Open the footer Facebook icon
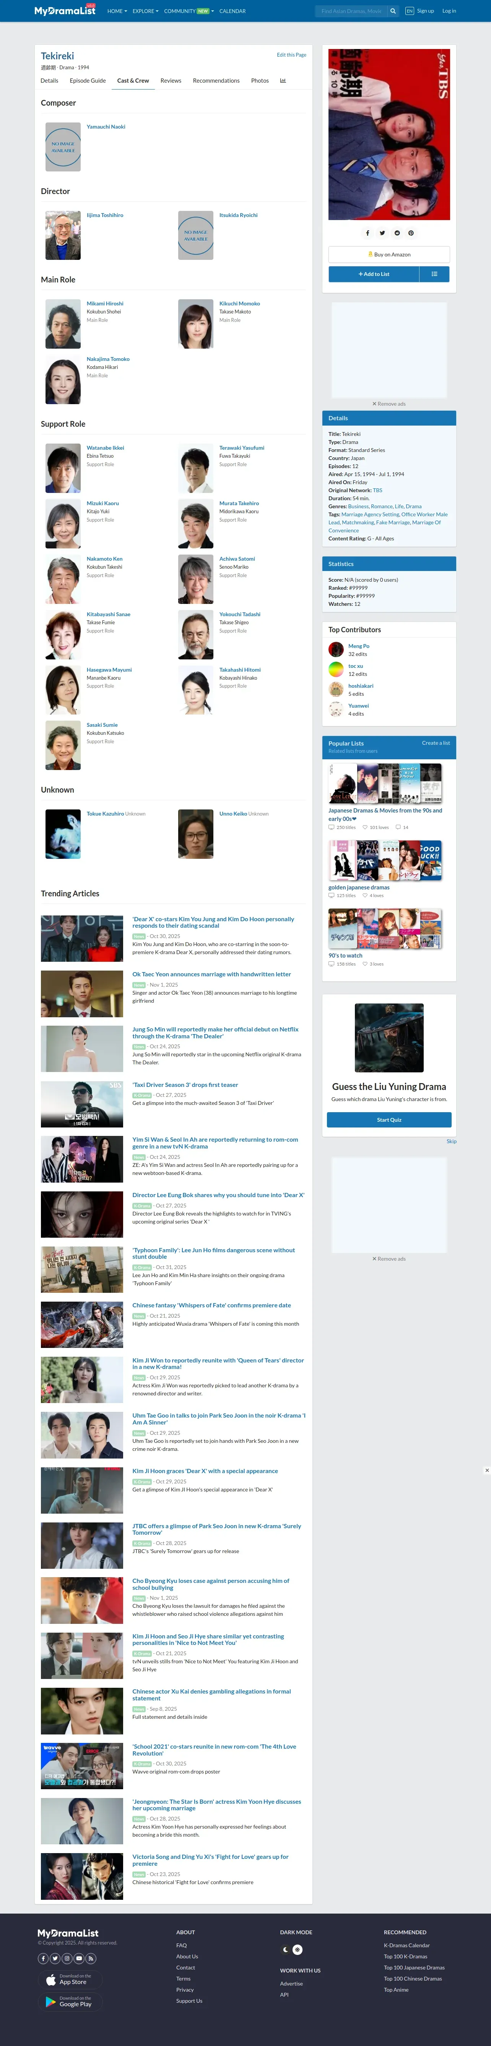This screenshot has height=2046, width=491. tap(44, 1958)
